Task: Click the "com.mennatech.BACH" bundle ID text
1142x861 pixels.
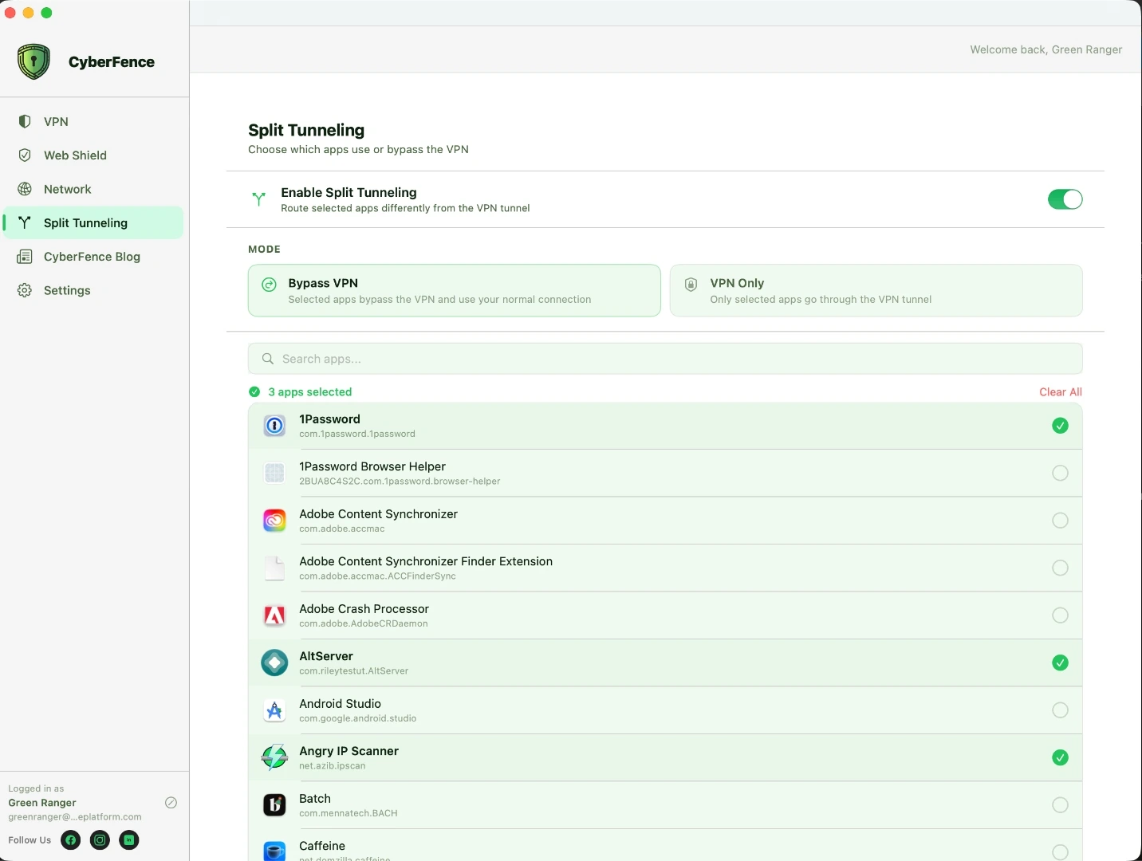Action: (x=348, y=813)
